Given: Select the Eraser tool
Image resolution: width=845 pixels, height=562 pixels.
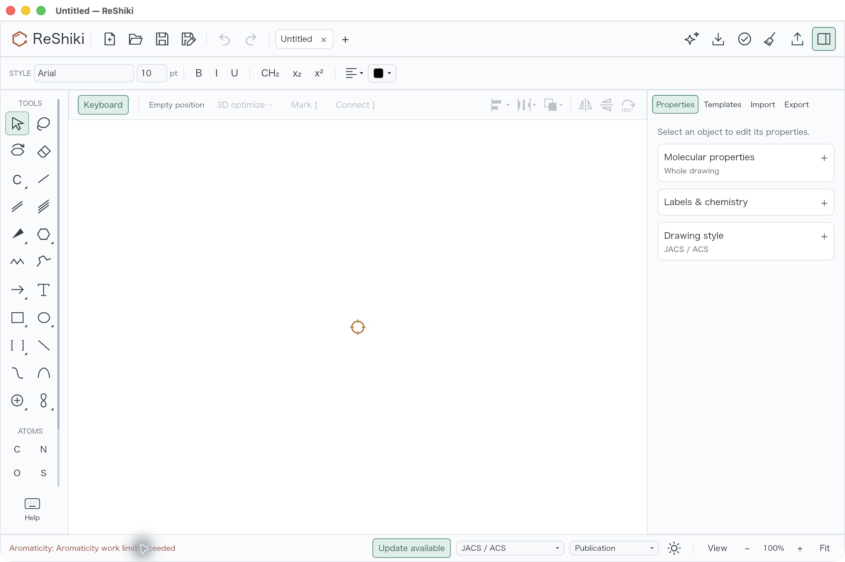Looking at the screenshot, I should (x=43, y=151).
